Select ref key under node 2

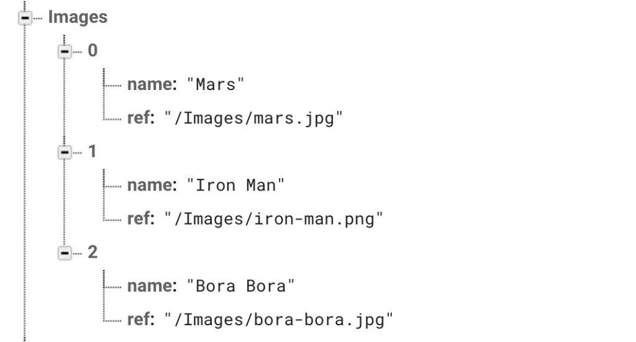pos(141,320)
